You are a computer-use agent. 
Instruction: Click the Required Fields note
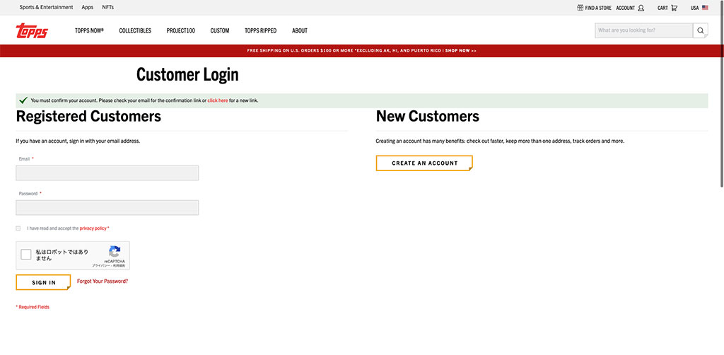click(x=33, y=307)
